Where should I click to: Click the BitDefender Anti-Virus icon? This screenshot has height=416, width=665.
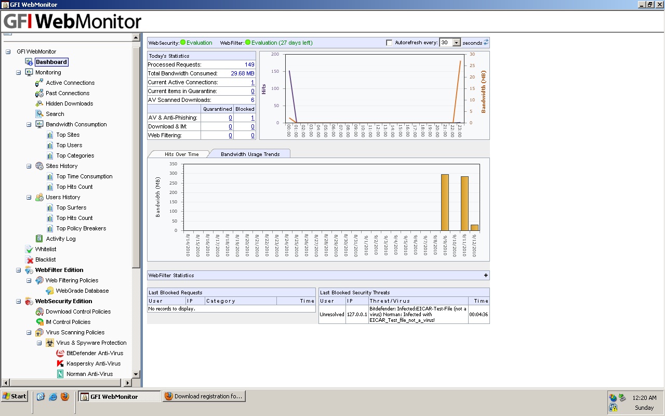[x=60, y=353]
